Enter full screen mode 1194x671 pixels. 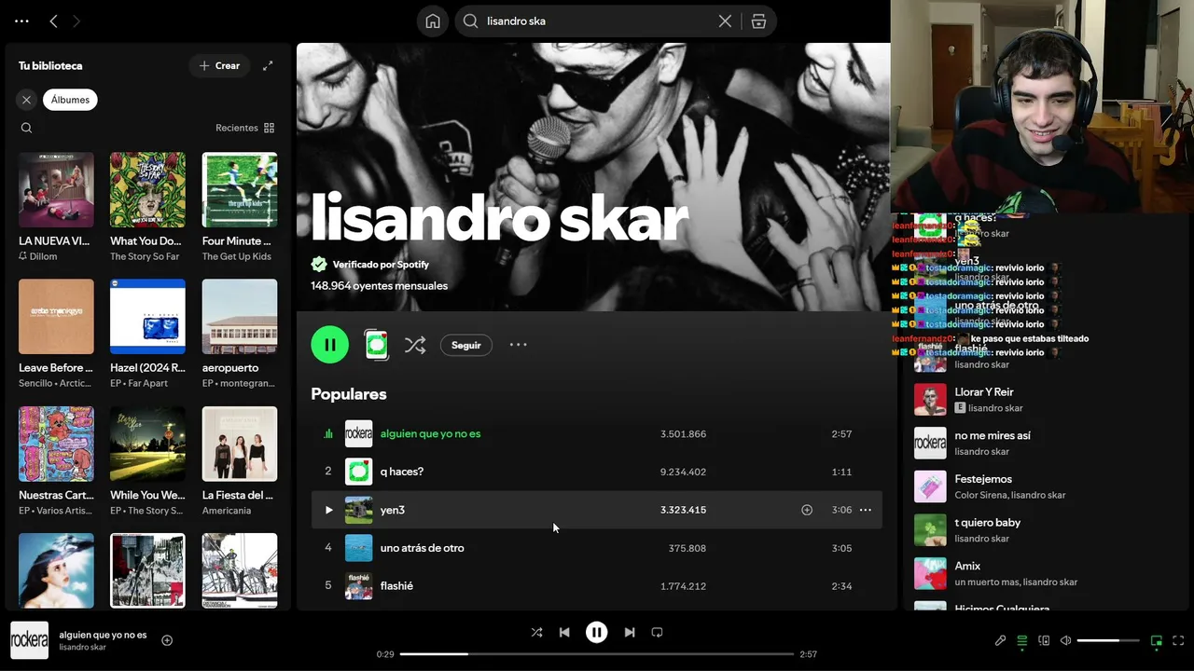click(1178, 641)
